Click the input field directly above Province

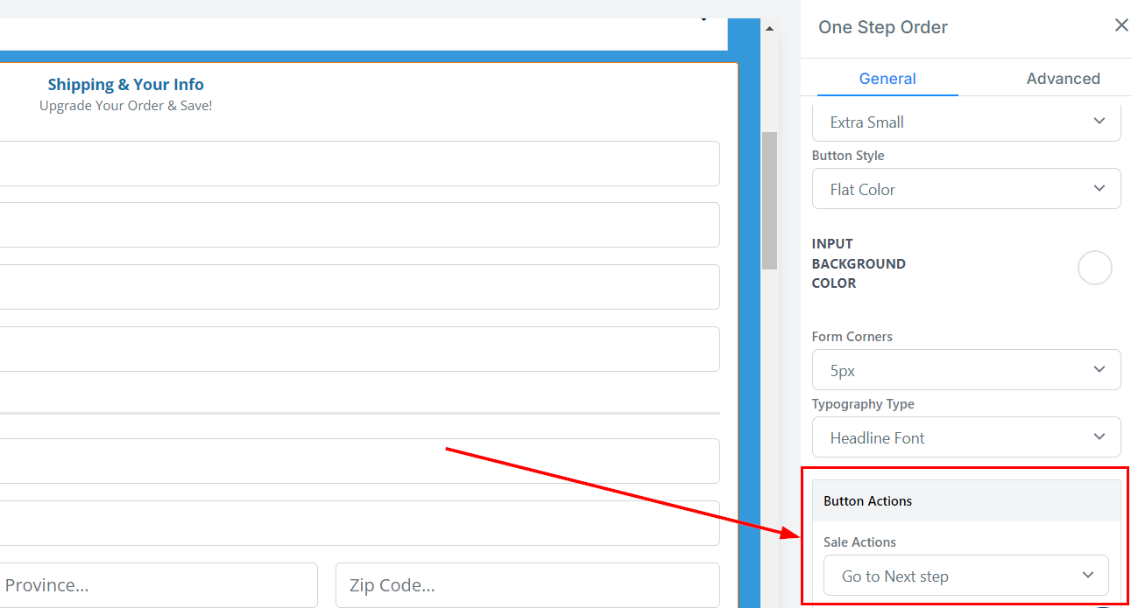coord(359,523)
